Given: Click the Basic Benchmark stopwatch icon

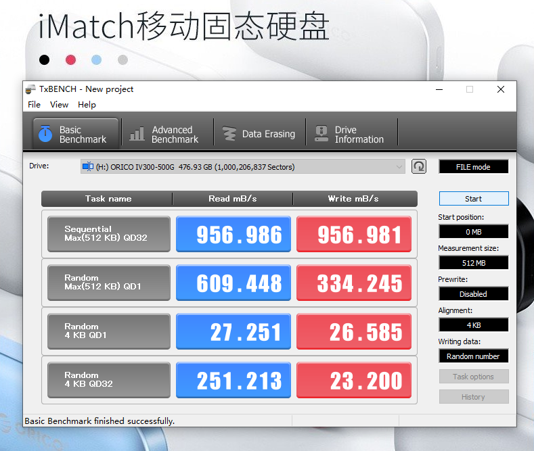Looking at the screenshot, I should 45,134.
